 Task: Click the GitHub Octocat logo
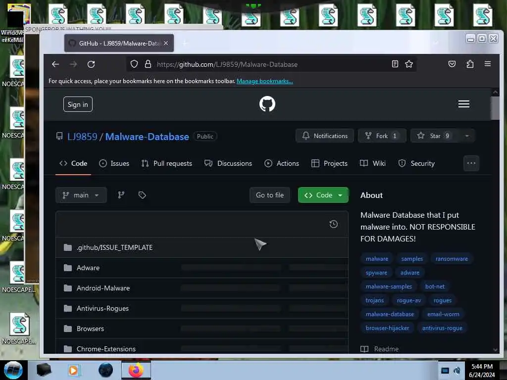click(267, 104)
